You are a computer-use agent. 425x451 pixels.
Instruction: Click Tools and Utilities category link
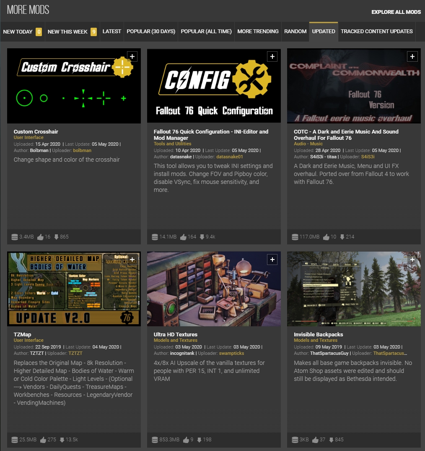tap(172, 144)
